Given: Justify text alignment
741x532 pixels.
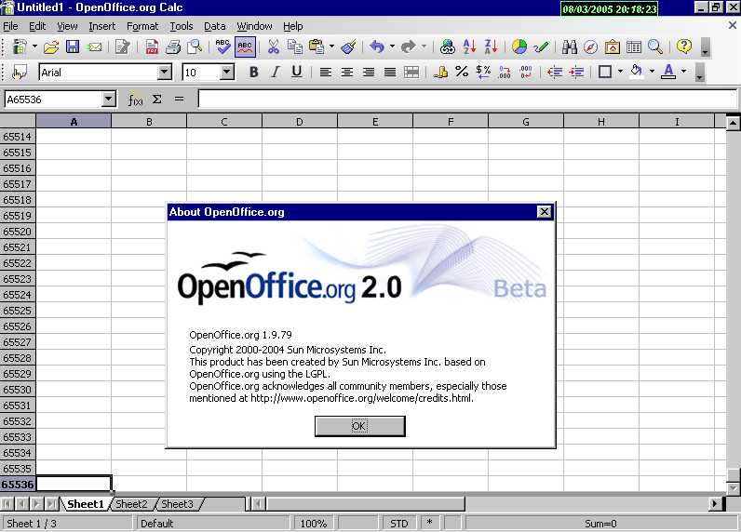Looking at the screenshot, I should point(390,72).
